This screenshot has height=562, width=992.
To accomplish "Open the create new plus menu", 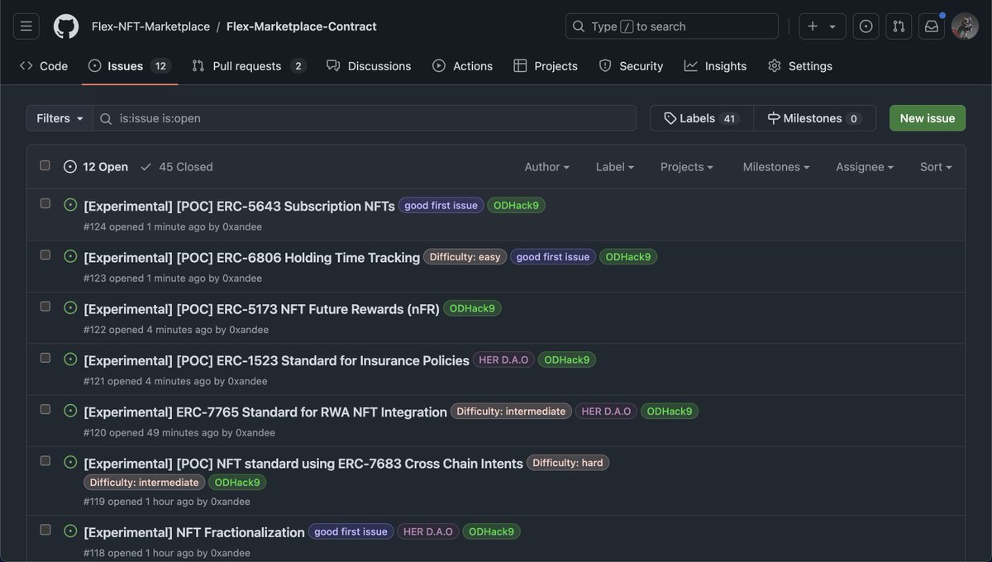I will [822, 26].
